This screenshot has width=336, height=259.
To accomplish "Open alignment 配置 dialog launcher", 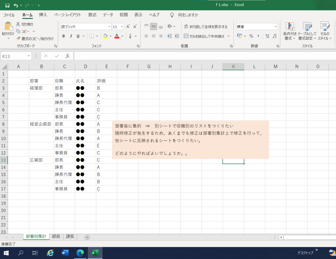I will pyautogui.click(x=231, y=46).
